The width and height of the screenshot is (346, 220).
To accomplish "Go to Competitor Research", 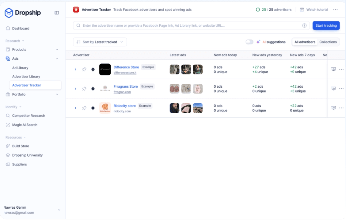I will [29, 116].
